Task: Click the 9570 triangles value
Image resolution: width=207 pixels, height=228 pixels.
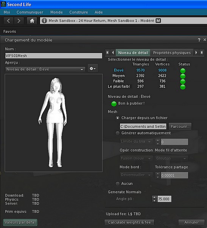Action: point(140,70)
